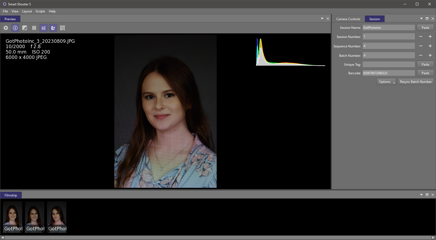Decrease the Sequence Number with minus

[421, 46]
